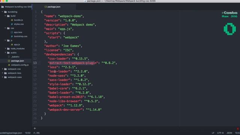Screen dimensions: 240x135
Task: Open webpack.config.js in the tree
Action: pyautogui.click(x=20, y=65)
